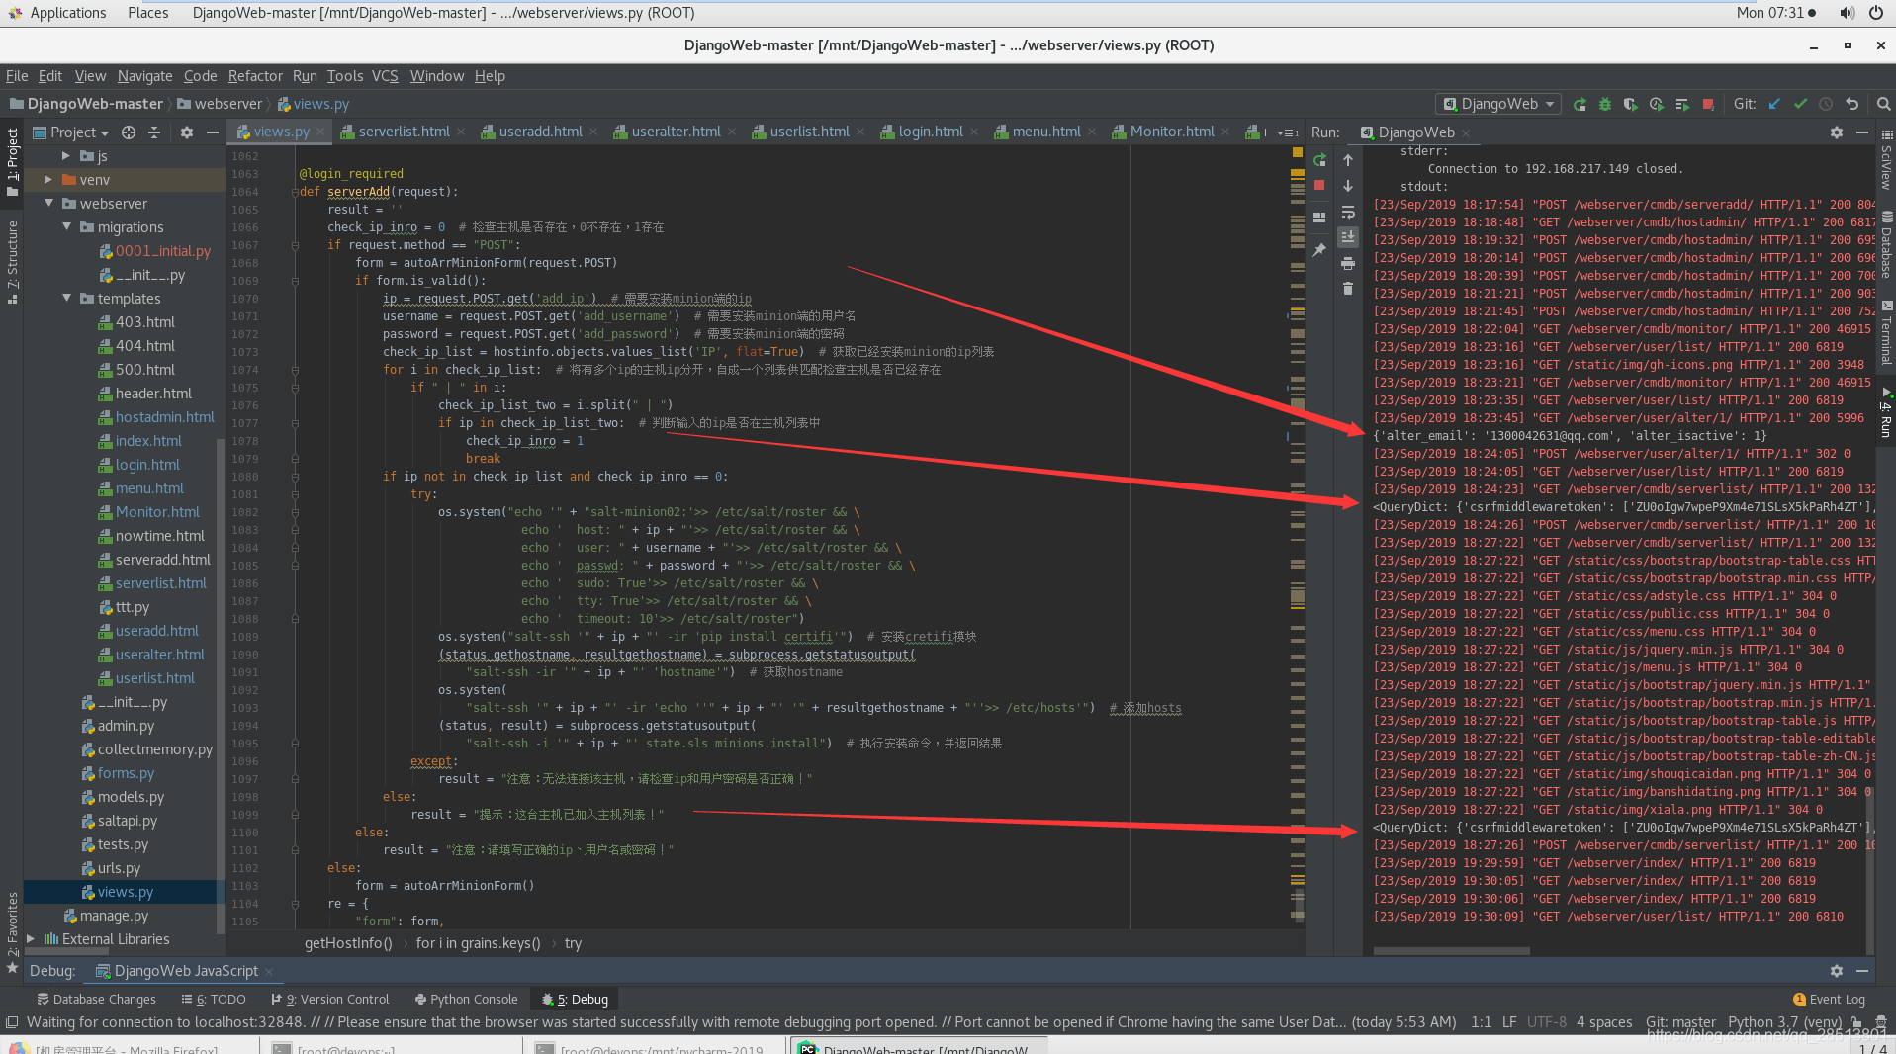Viewport: 1896px width, 1054px height.
Task: Open the Event Log panel
Action: pyautogui.click(x=1829, y=999)
